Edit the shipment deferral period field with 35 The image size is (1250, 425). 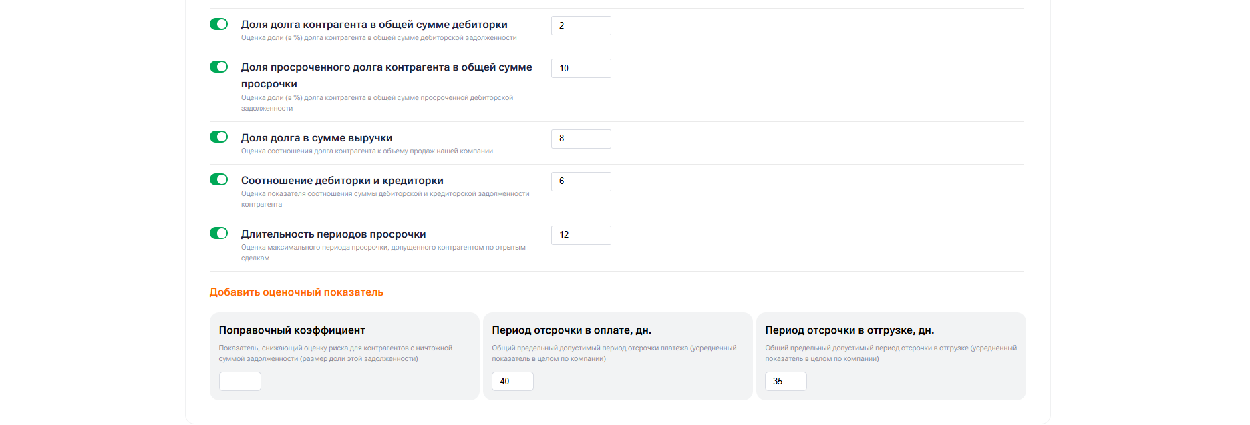pos(786,381)
